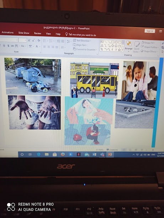This screenshot has width=164, height=218.
Task: Select the star shape in the gallery
Action: 120,50
